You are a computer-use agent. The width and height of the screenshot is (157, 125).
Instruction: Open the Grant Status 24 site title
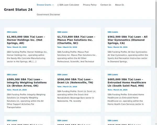pos(18,10)
